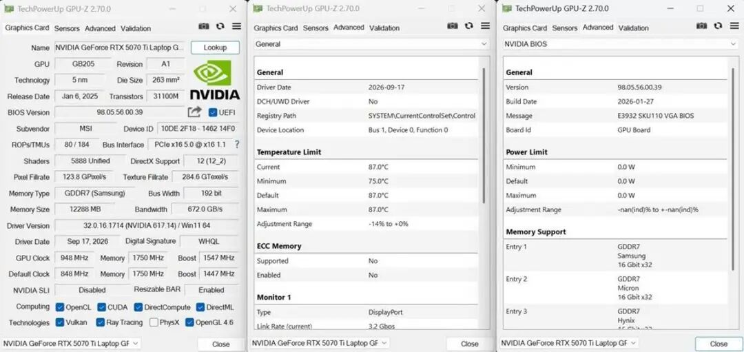This screenshot has width=744, height=352.
Task: Open the GPU selector dropdown in the left window
Action: tap(71, 343)
